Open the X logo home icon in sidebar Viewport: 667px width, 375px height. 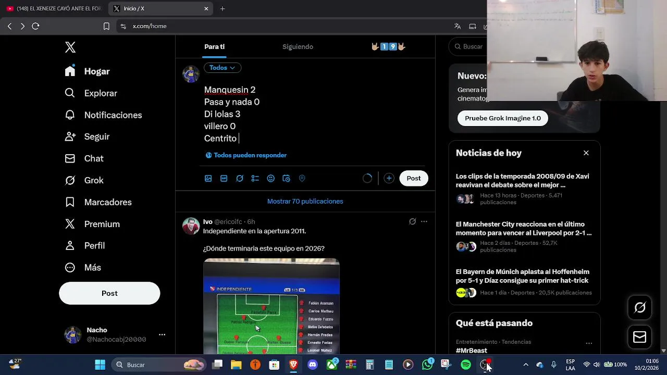(x=70, y=47)
